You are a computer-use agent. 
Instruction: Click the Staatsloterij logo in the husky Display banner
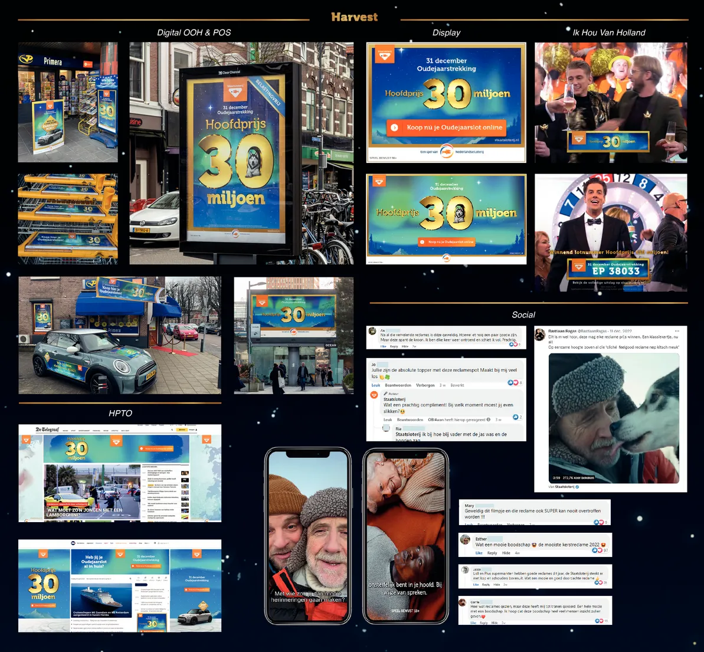click(379, 181)
